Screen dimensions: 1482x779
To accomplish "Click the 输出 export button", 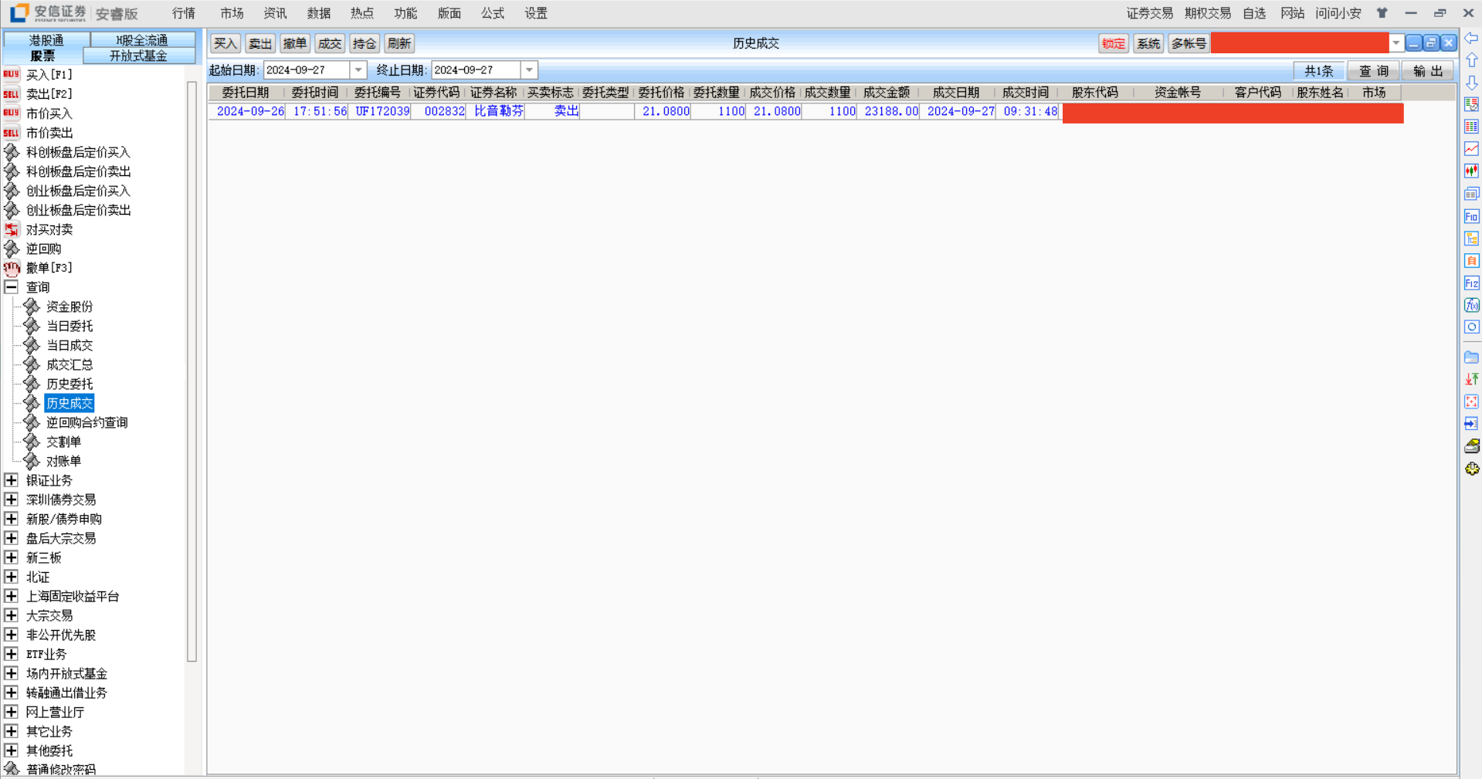I will pyautogui.click(x=1427, y=71).
